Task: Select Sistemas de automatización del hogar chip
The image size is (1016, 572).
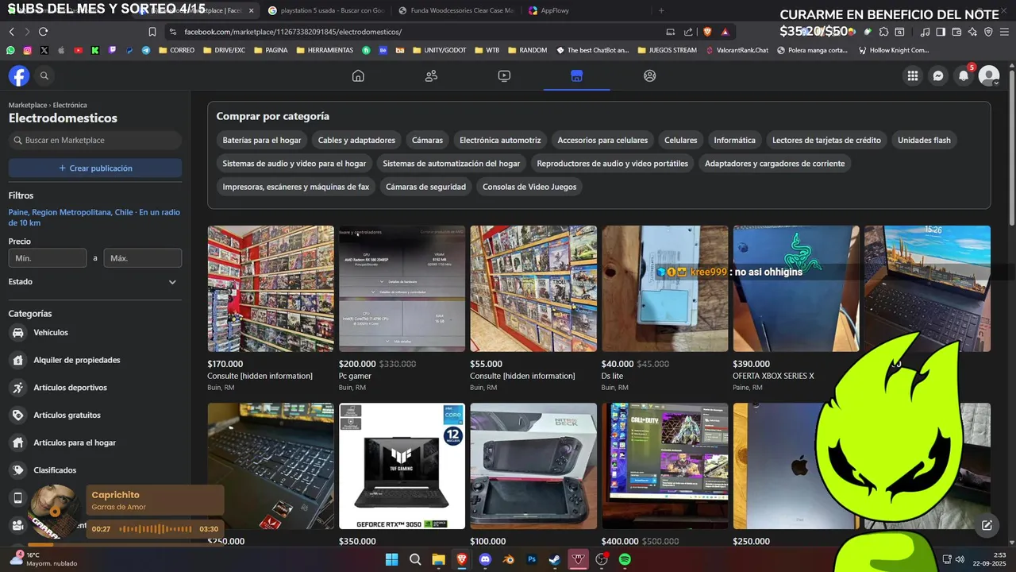Action: (452, 164)
